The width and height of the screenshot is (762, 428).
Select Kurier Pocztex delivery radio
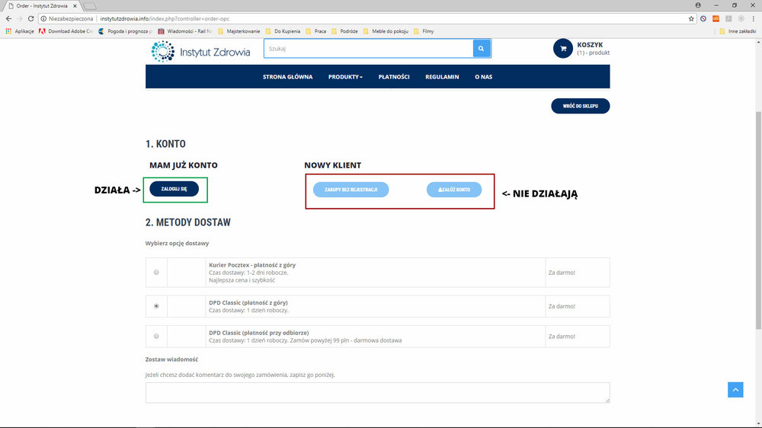point(156,273)
